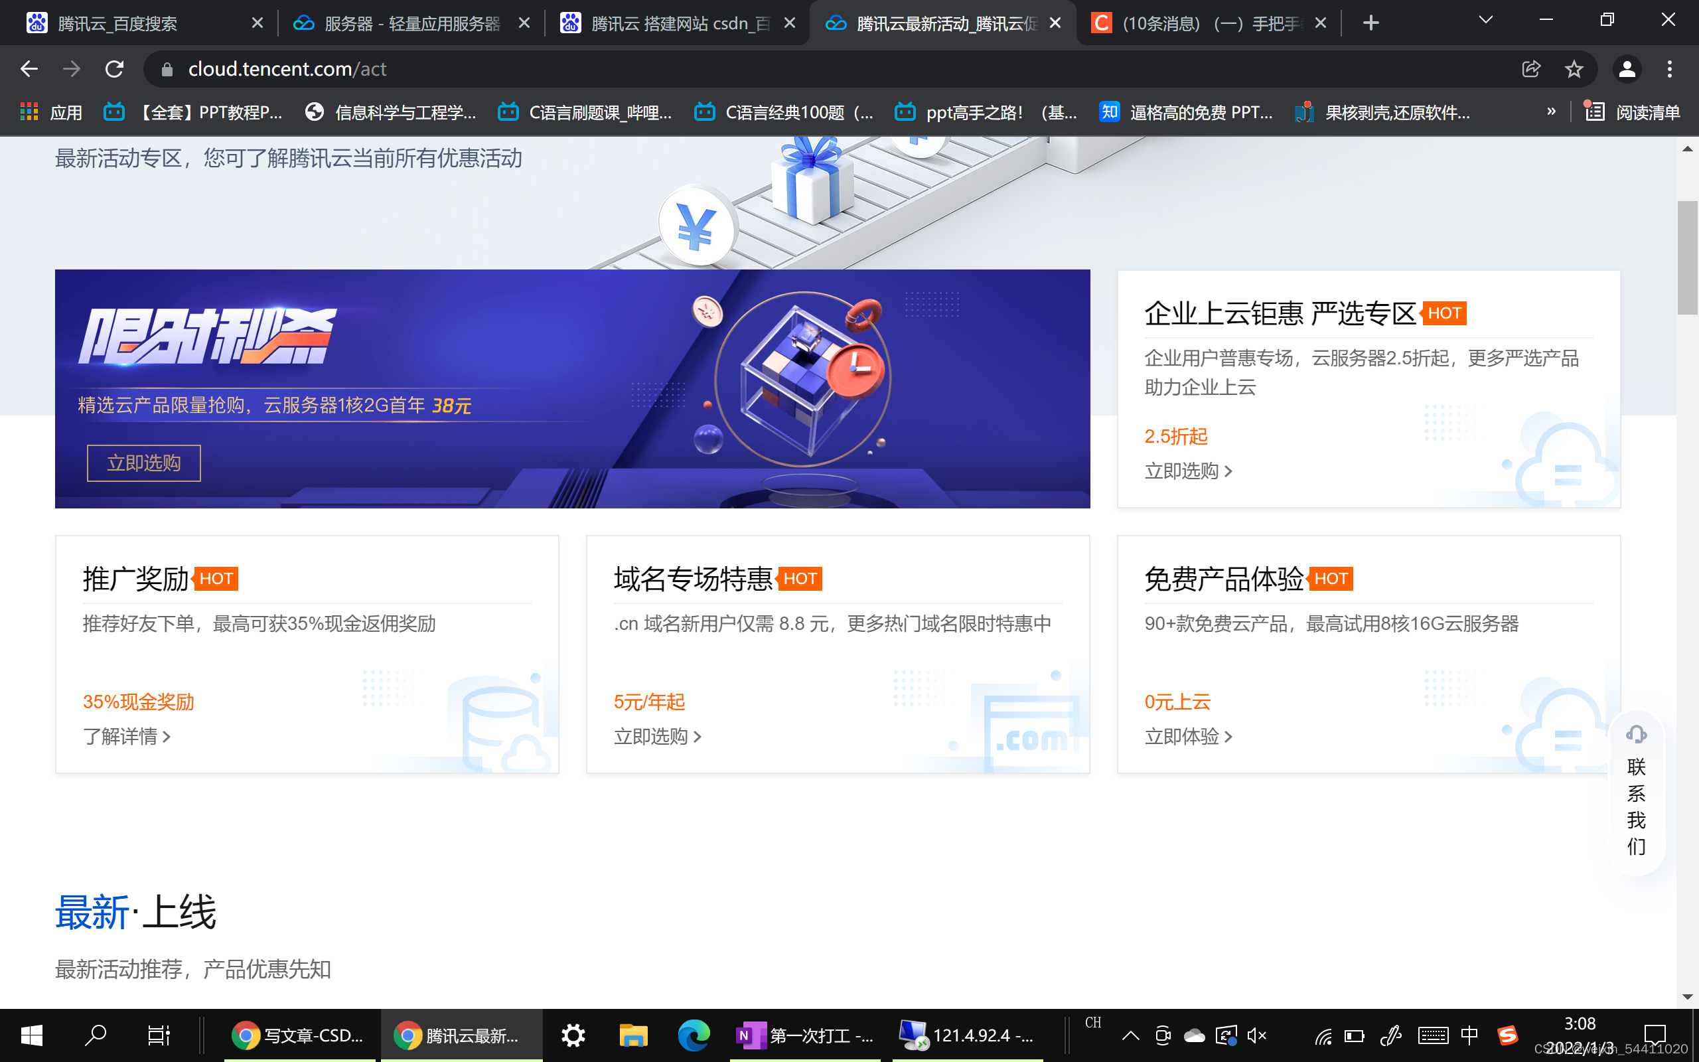This screenshot has height=1062, width=1699.
Task: Open the 121.4.92.4 remote desktop taskbar window
Action: click(968, 1035)
